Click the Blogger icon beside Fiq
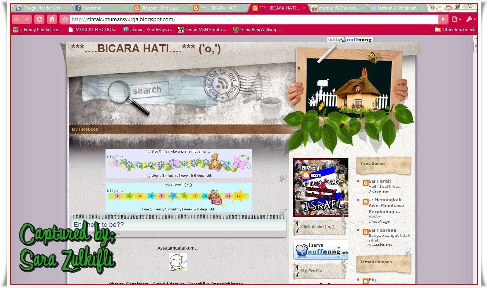Screen dimensions: 488x288 (x=365, y=281)
